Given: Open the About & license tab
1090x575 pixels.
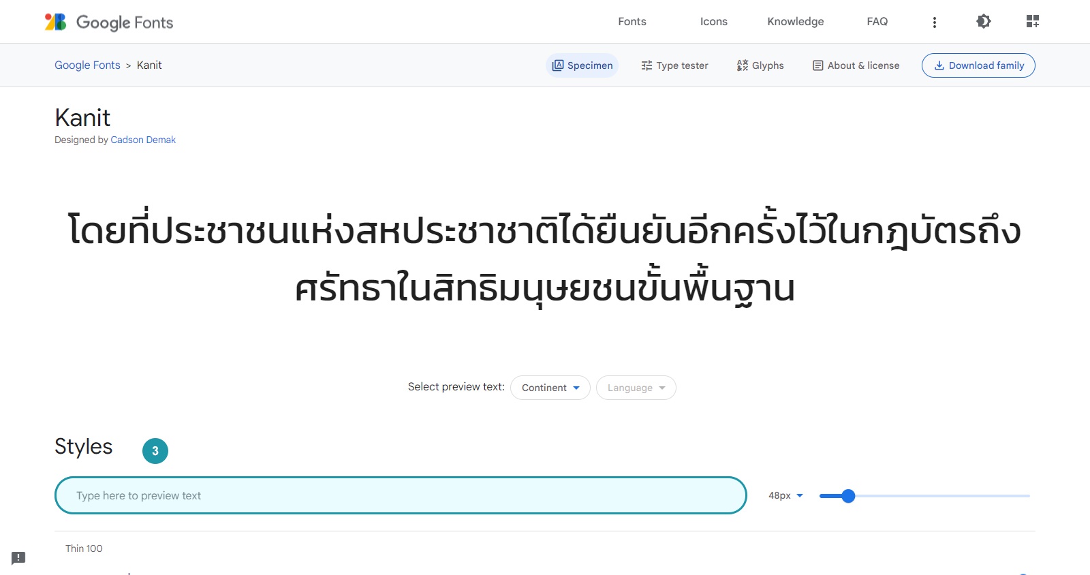Looking at the screenshot, I should click(856, 65).
